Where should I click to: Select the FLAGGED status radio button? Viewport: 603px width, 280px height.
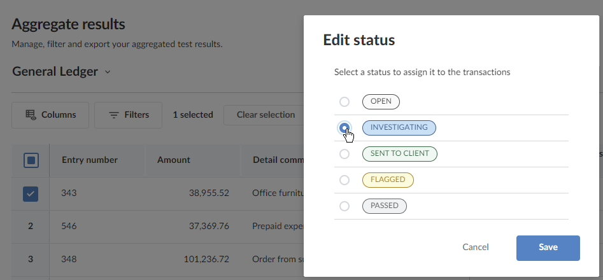(x=344, y=180)
